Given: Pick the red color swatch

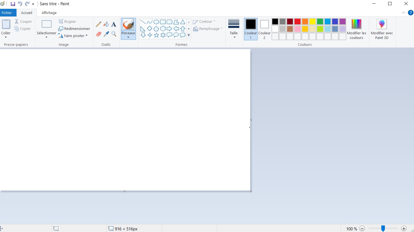Looking at the screenshot, I should click(298, 21).
